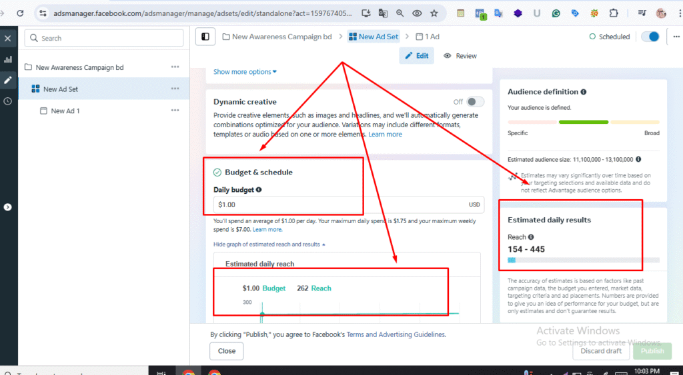Open the Terms and Advertising Guidelines link
Screen dimensions: 683x375
click(x=396, y=334)
